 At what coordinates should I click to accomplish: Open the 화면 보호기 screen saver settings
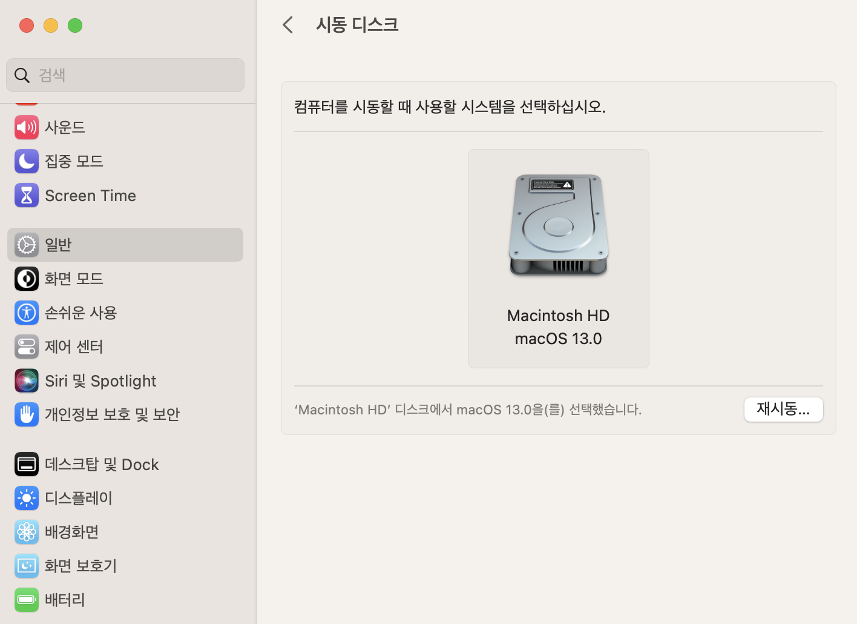[x=80, y=566]
